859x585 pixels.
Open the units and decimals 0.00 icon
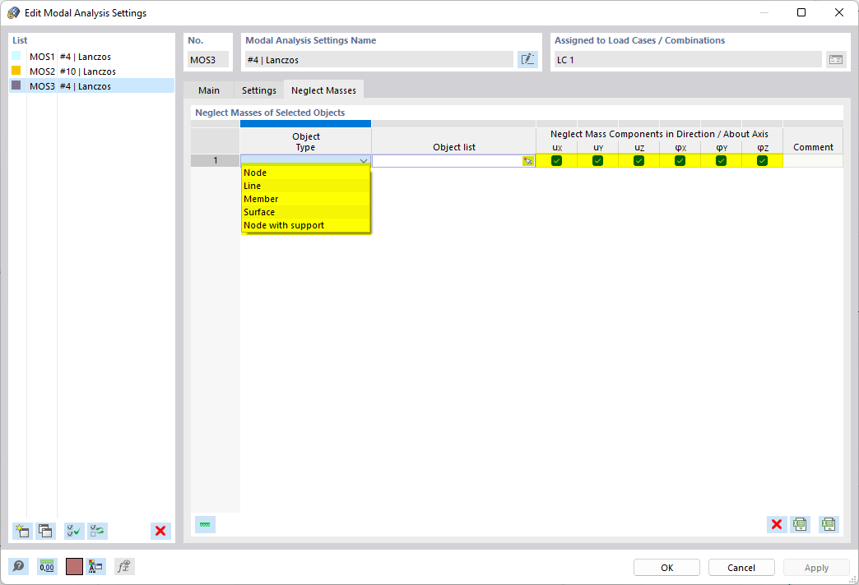point(47,566)
